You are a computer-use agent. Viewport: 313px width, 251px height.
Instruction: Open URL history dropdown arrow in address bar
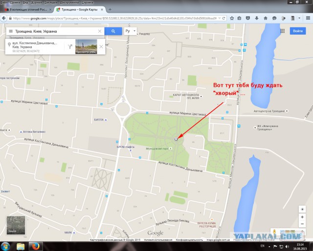click(220, 18)
